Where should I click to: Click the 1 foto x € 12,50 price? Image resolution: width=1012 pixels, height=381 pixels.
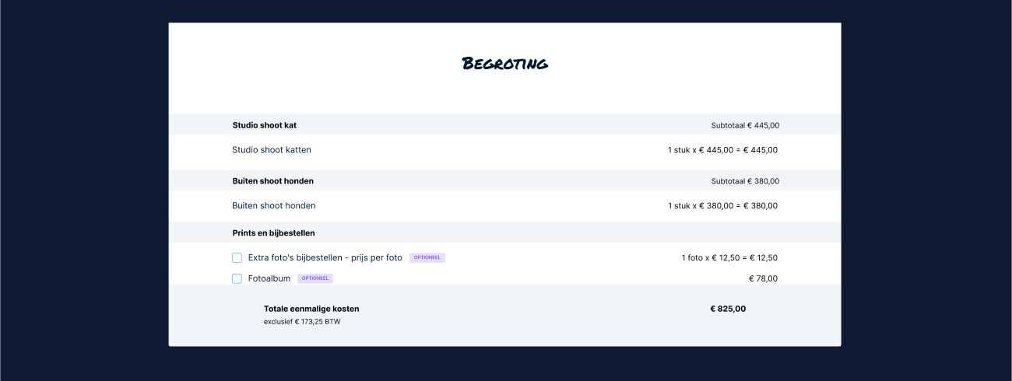tap(729, 257)
